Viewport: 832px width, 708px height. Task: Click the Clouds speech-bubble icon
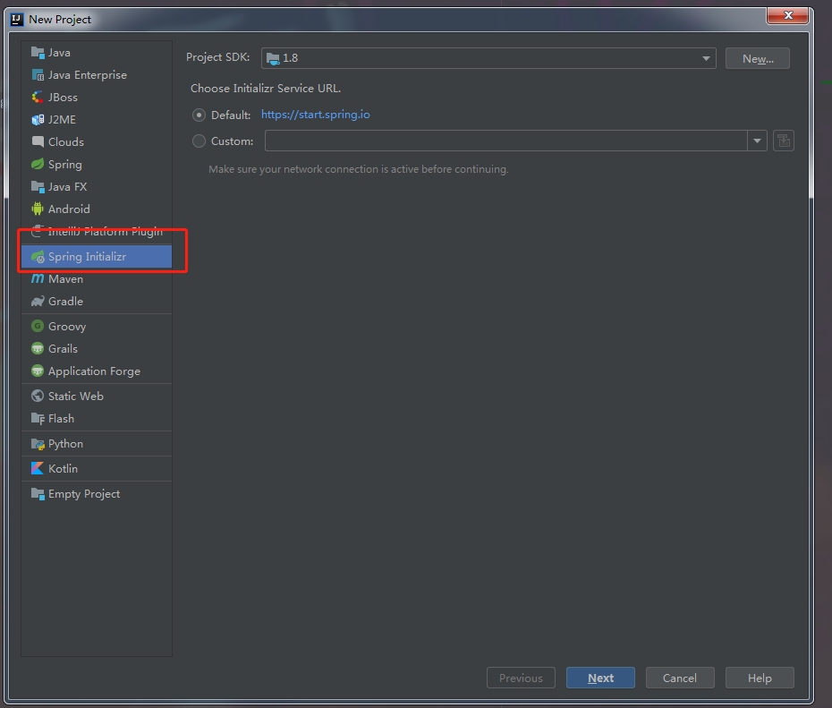point(38,141)
